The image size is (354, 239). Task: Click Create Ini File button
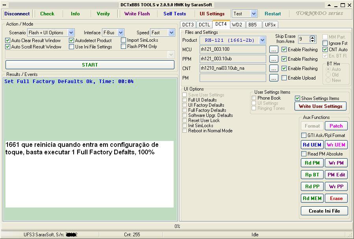(x=324, y=211)
